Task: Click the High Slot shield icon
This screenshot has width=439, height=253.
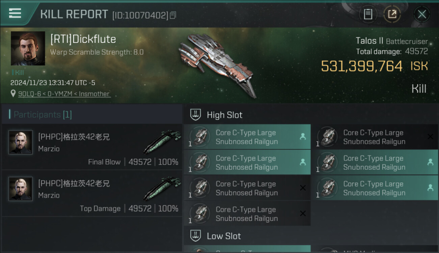Action: coord(196,115)
